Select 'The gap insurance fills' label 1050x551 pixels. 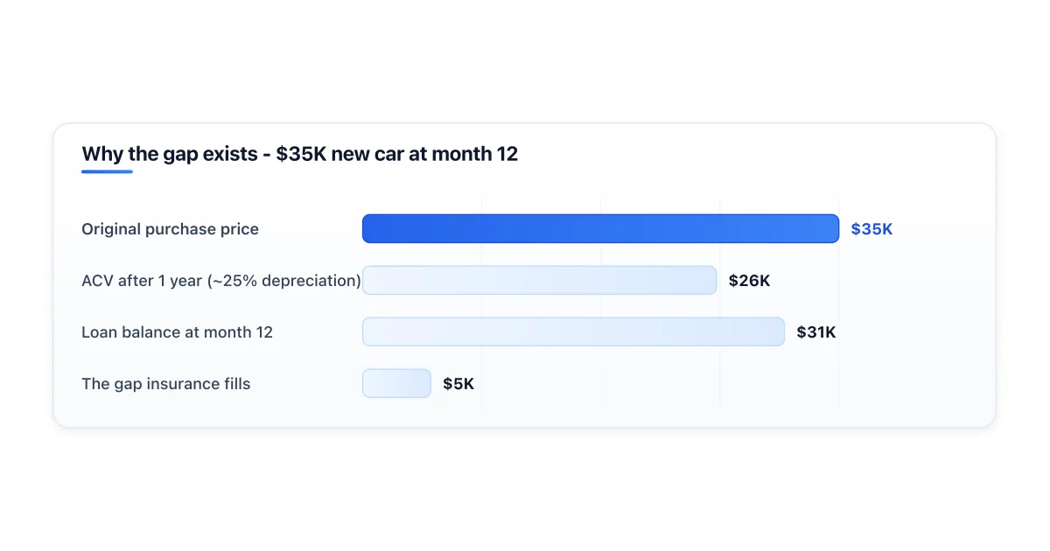(165, 384)
